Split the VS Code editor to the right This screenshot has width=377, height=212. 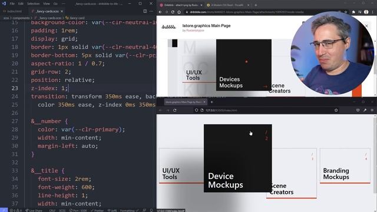(x=145, y=11)
